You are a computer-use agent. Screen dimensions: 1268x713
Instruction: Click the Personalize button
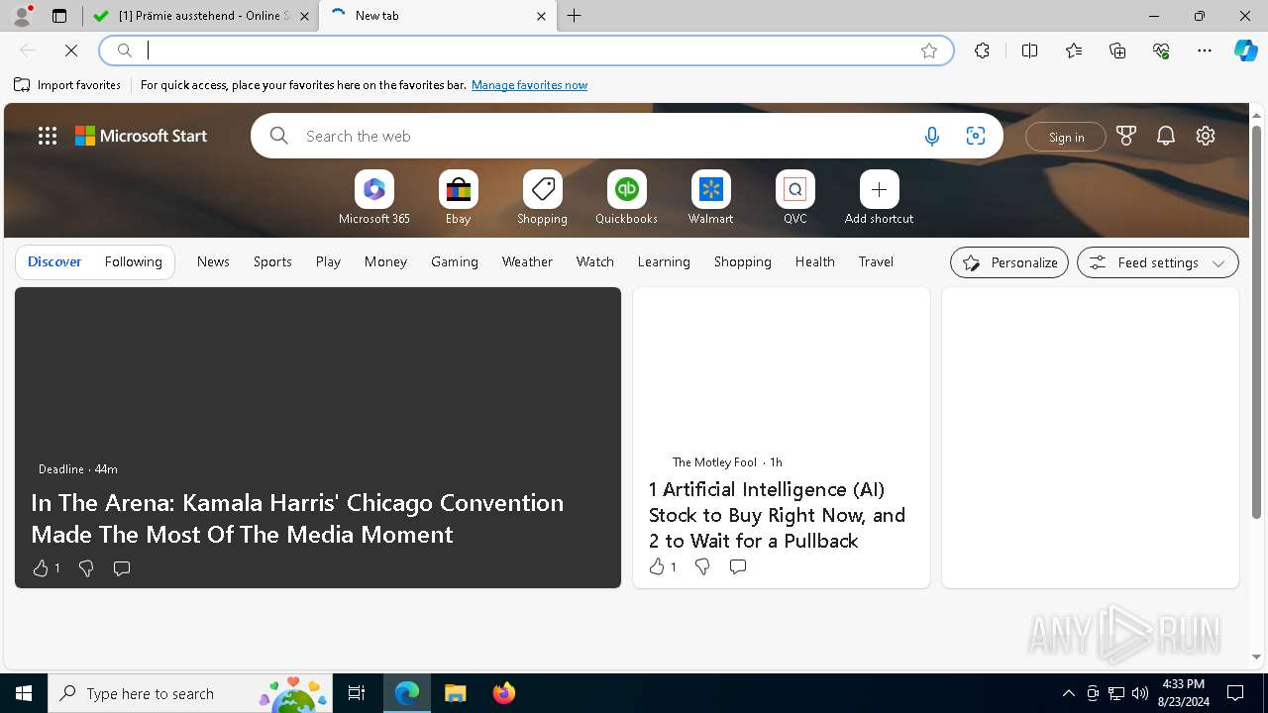(1009, 262)
